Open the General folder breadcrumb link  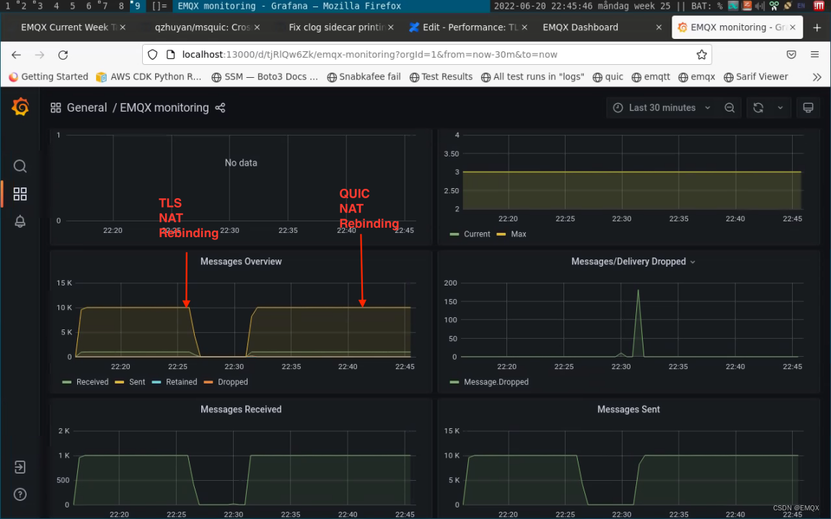coord(87,108)
